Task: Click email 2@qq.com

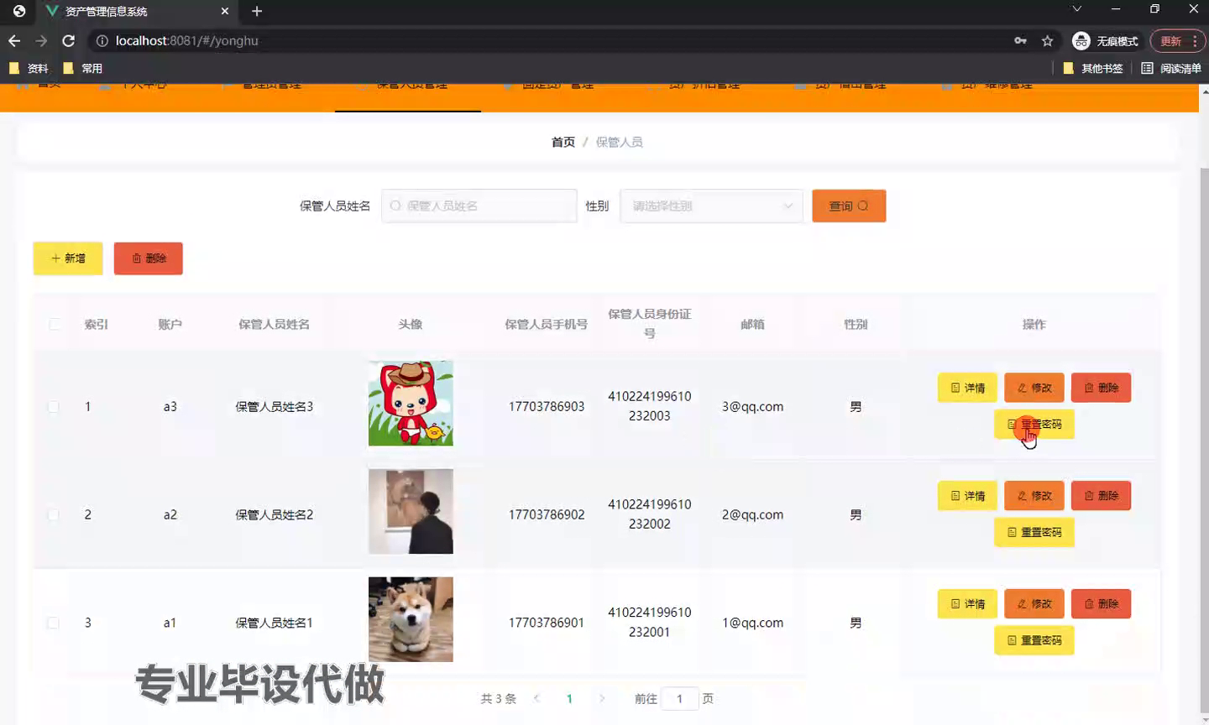Action: [x=752, y=514]
